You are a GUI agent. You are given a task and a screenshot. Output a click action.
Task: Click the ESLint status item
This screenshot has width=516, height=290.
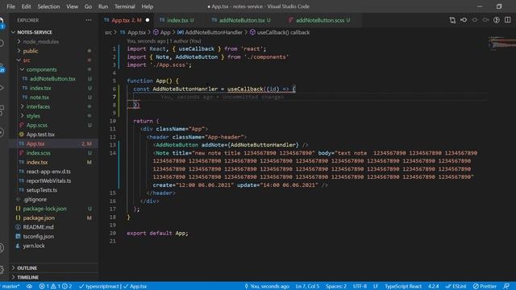456,287
